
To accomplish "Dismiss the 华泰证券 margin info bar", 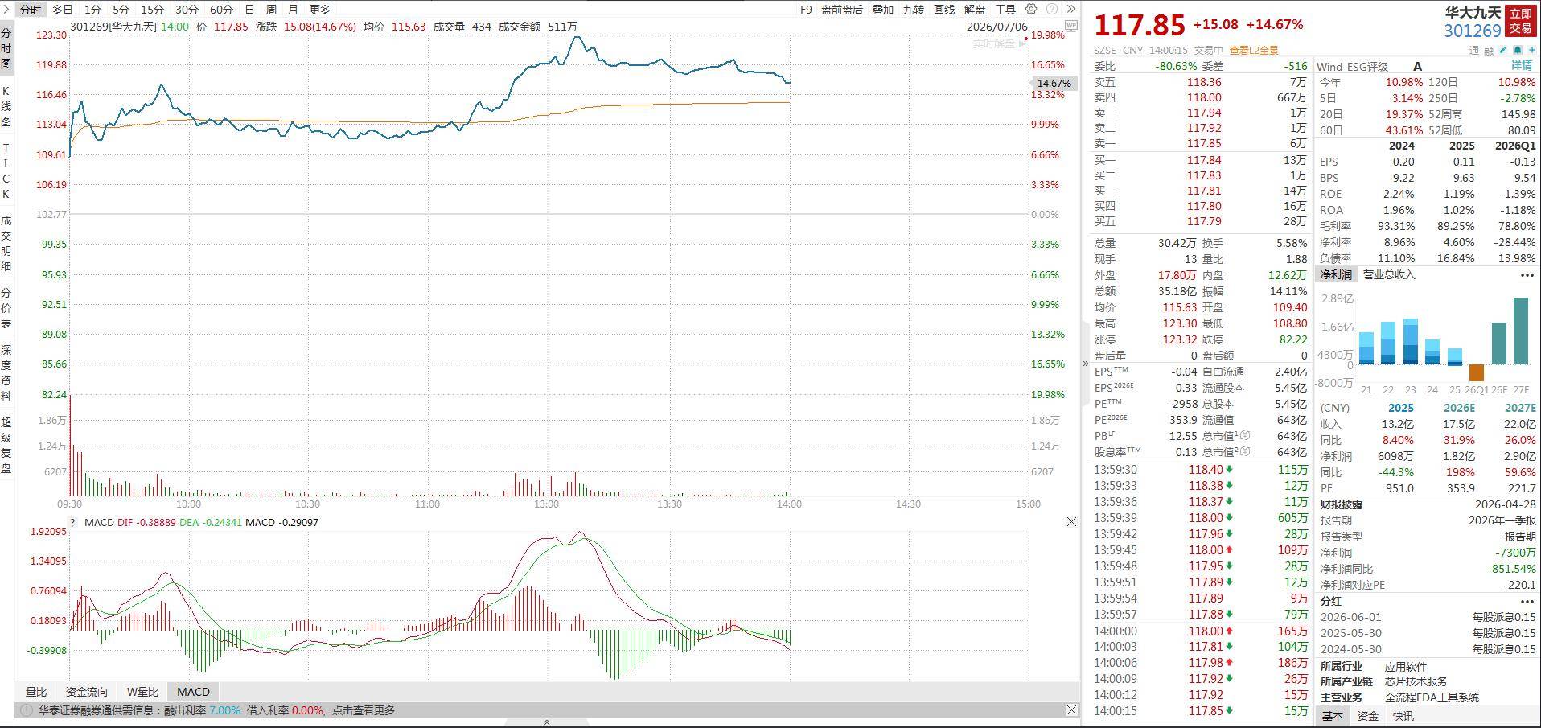I will (x=1071, y=709).
